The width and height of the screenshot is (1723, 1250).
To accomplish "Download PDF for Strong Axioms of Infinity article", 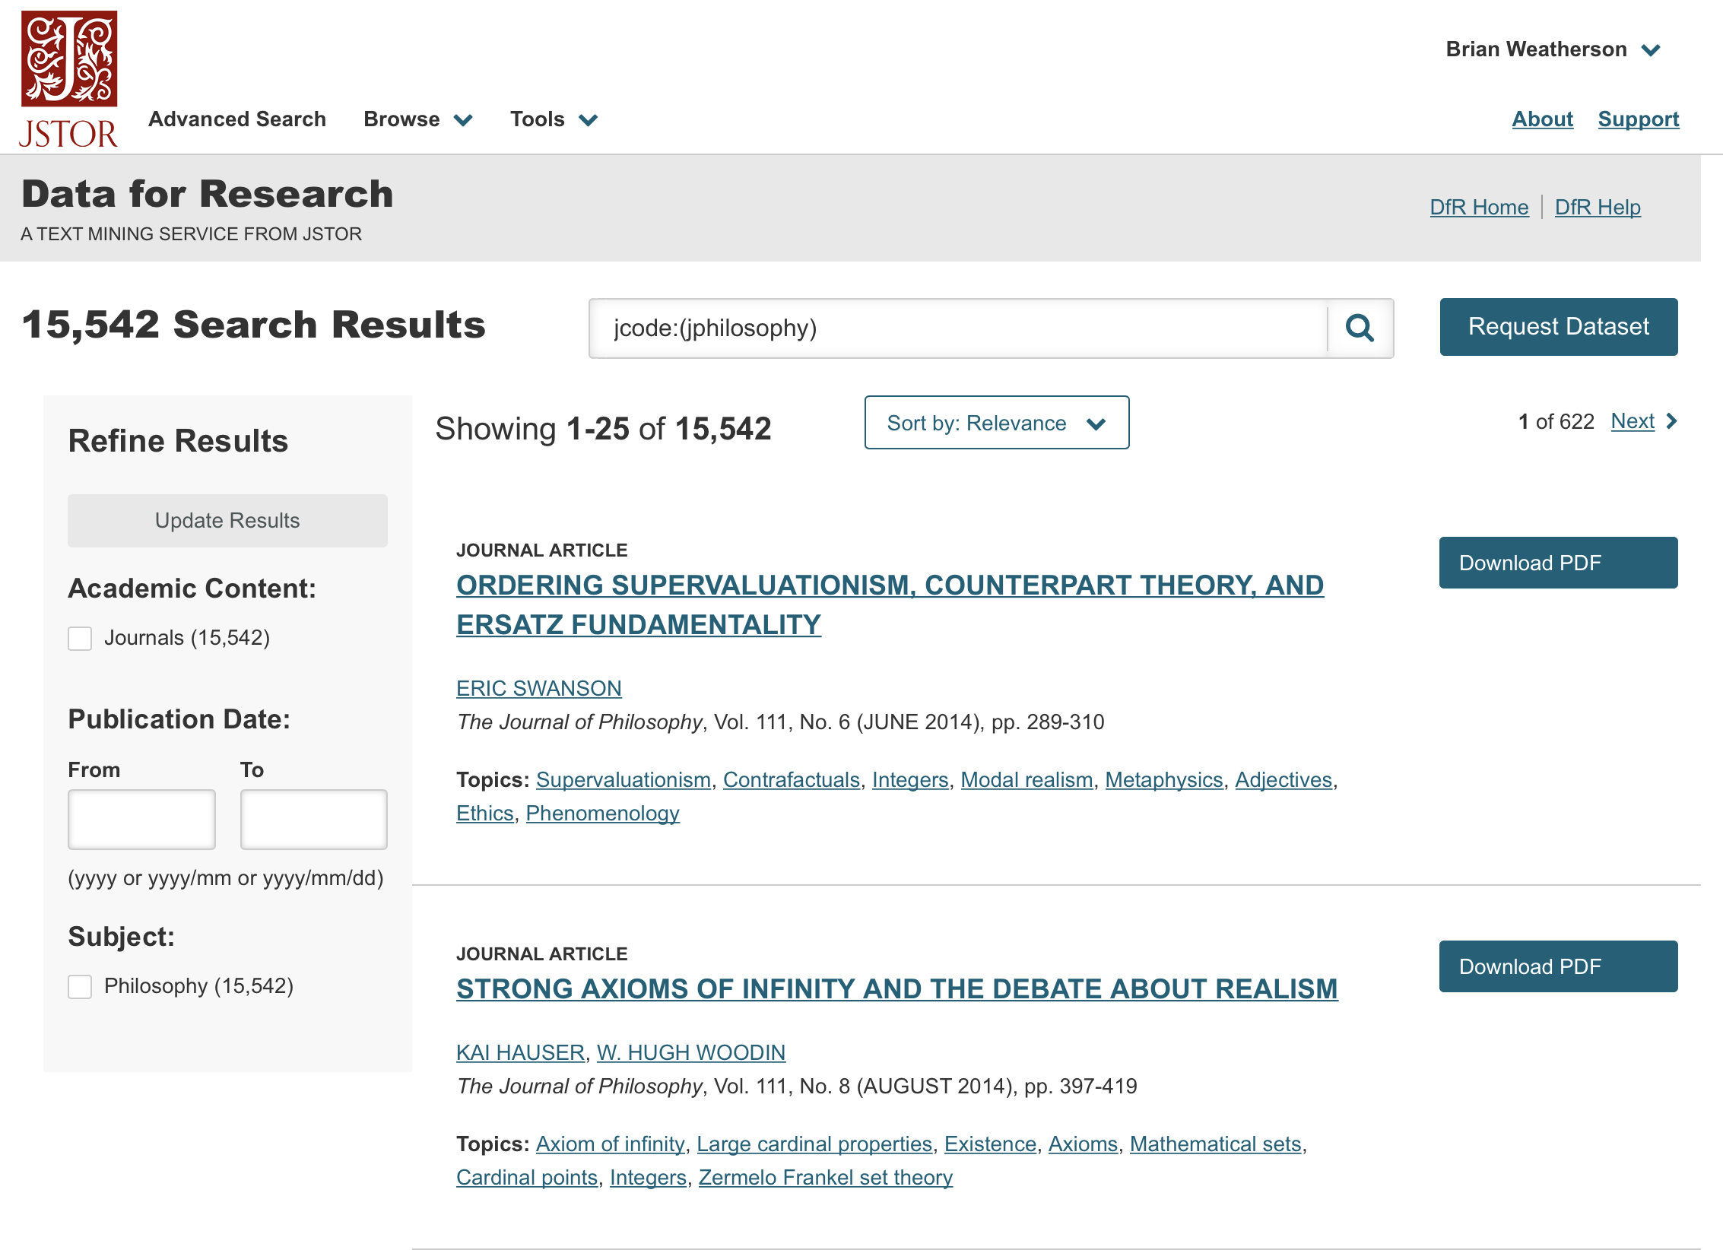I will tap(1559, 966).
